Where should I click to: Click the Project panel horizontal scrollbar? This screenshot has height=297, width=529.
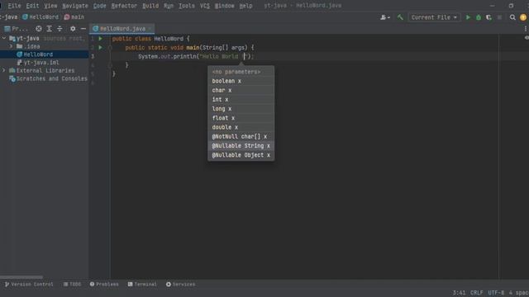click(x=21, y=277)
